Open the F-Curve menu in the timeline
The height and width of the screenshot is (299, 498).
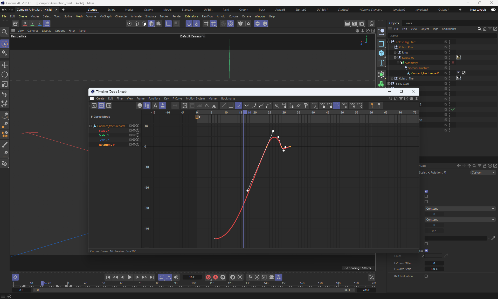tap(177, 98)
